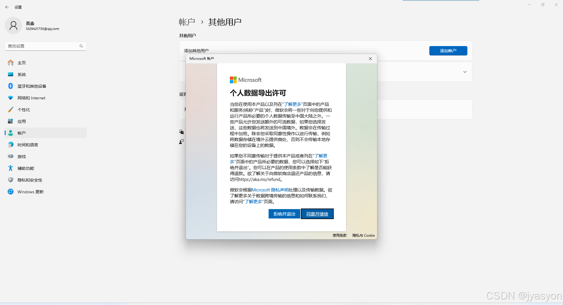Viewport: 563px width, 305px height.
Task: Focus the 查找设置 search field
Action: point(46,46)
